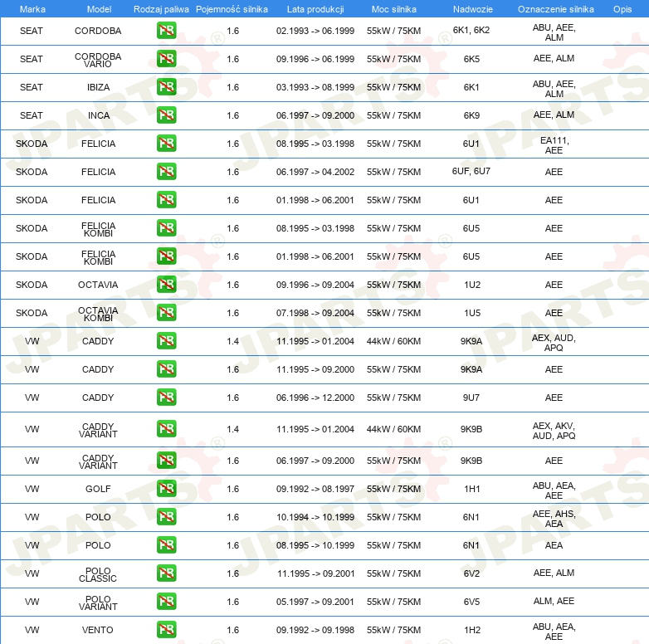Click production years '06.1996 -> 12.2000'
This screenshot has width=649, height=644.
coord(315,398)
